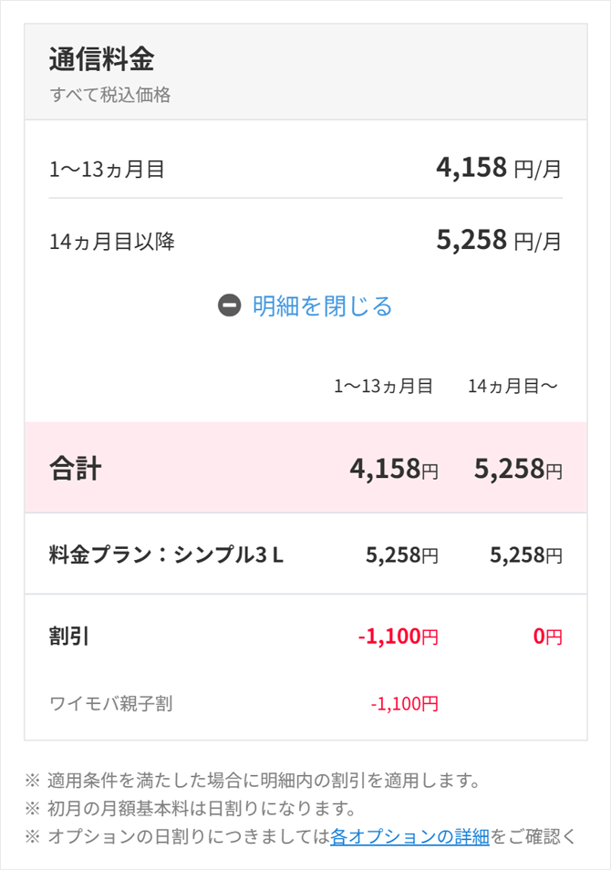Click the red 0円 discount amount
Screen dimensions: 611x870
(547, 637)
